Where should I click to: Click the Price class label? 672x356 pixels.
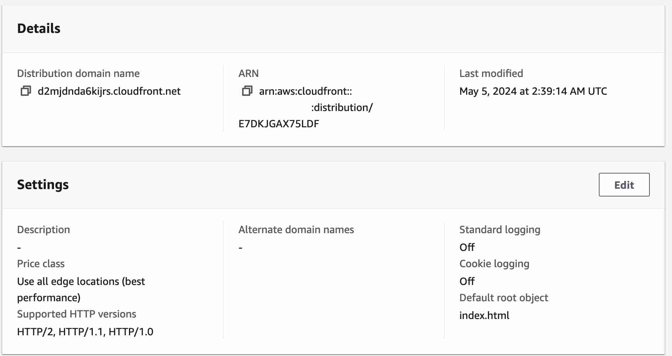coord(41,263)
